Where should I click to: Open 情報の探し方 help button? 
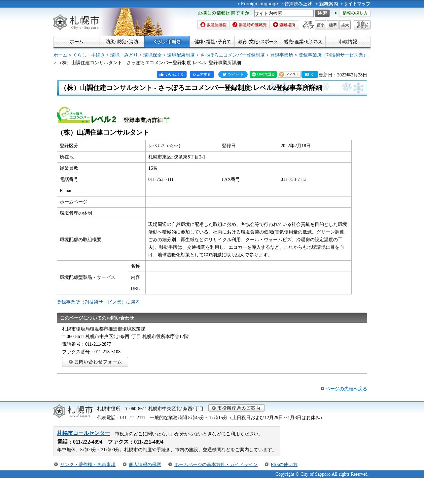(355, 13)
